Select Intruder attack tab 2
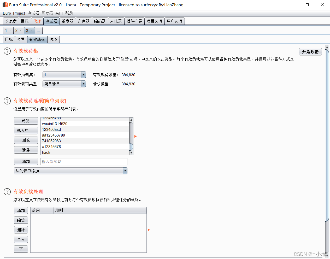330x259 pixels. tap(16, 31)
